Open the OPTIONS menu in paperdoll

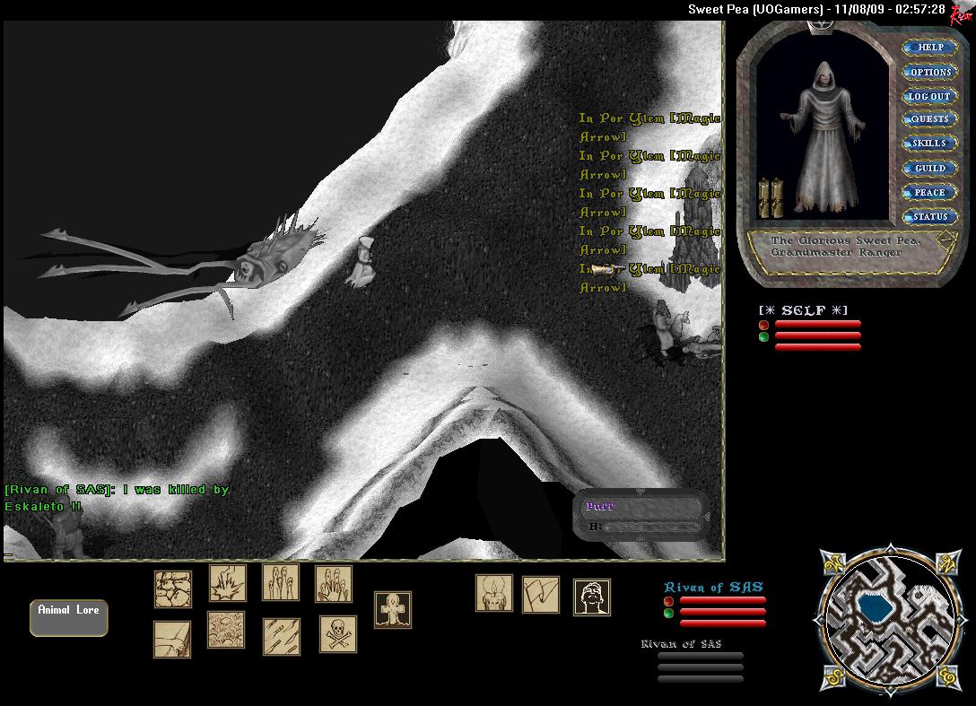(x=929, y=72)
